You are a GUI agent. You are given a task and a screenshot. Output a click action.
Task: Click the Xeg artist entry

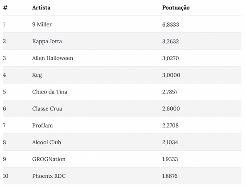point(37,75)
